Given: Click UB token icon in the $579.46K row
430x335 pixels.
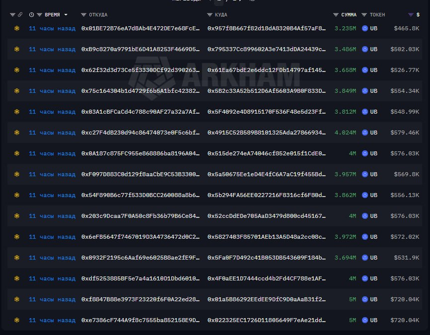Looking at the screenshot, I should 365,133.
